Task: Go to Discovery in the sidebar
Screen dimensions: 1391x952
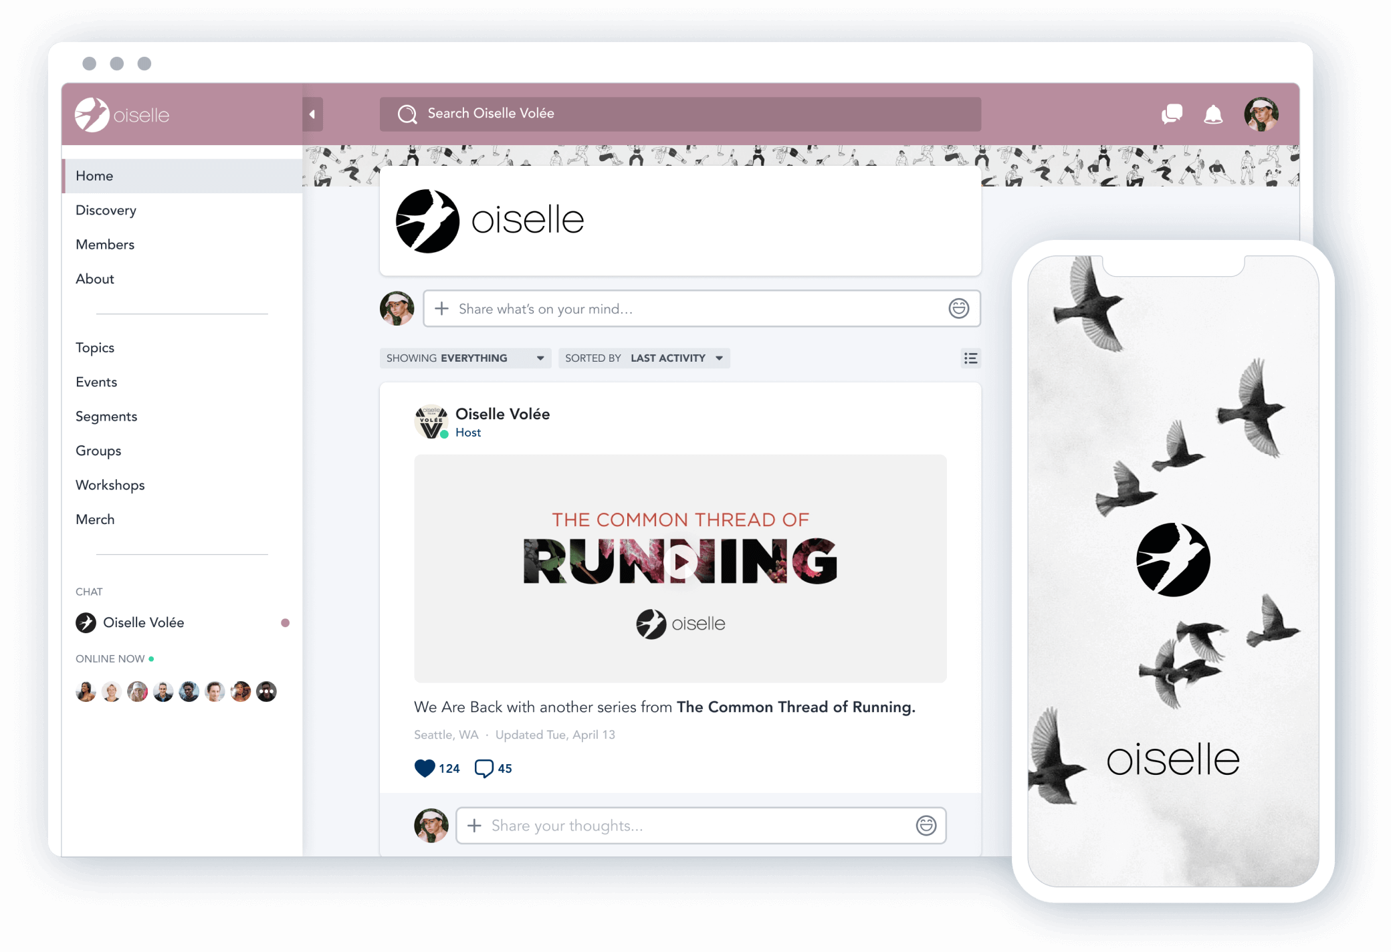Action: click(106, 210)
